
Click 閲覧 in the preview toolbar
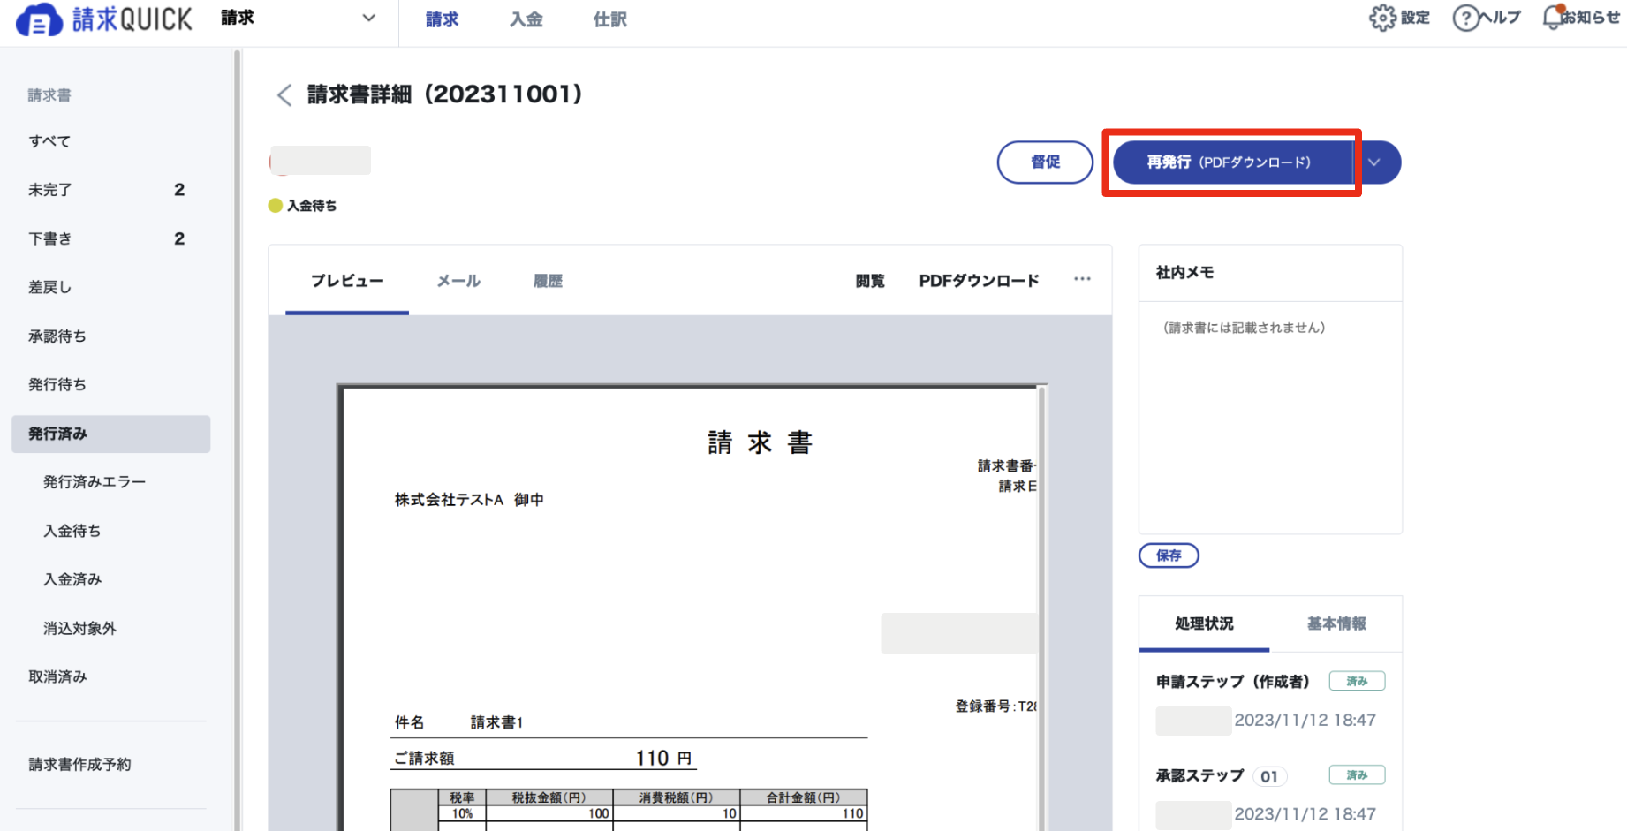pyautogui.click(x=870, y=281)
